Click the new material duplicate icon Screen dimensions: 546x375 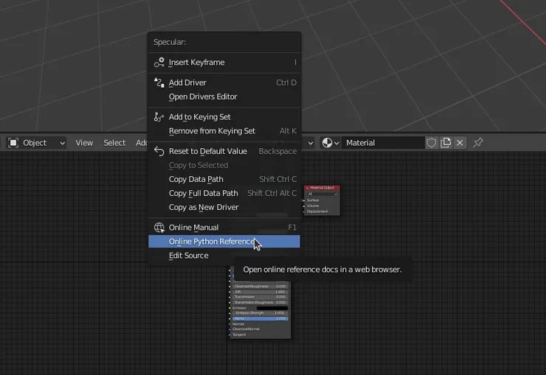click(446, 143)
